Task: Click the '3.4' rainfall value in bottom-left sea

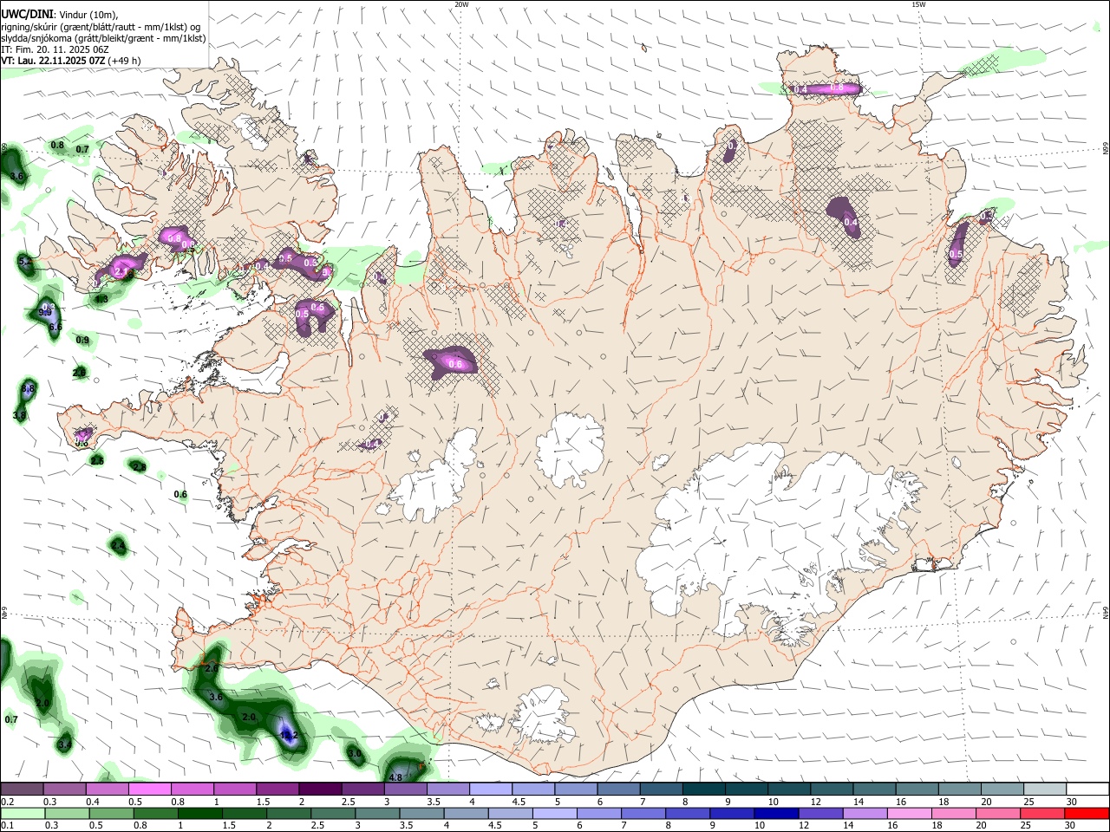Action: pyautogui.click(x=64, y=745)
